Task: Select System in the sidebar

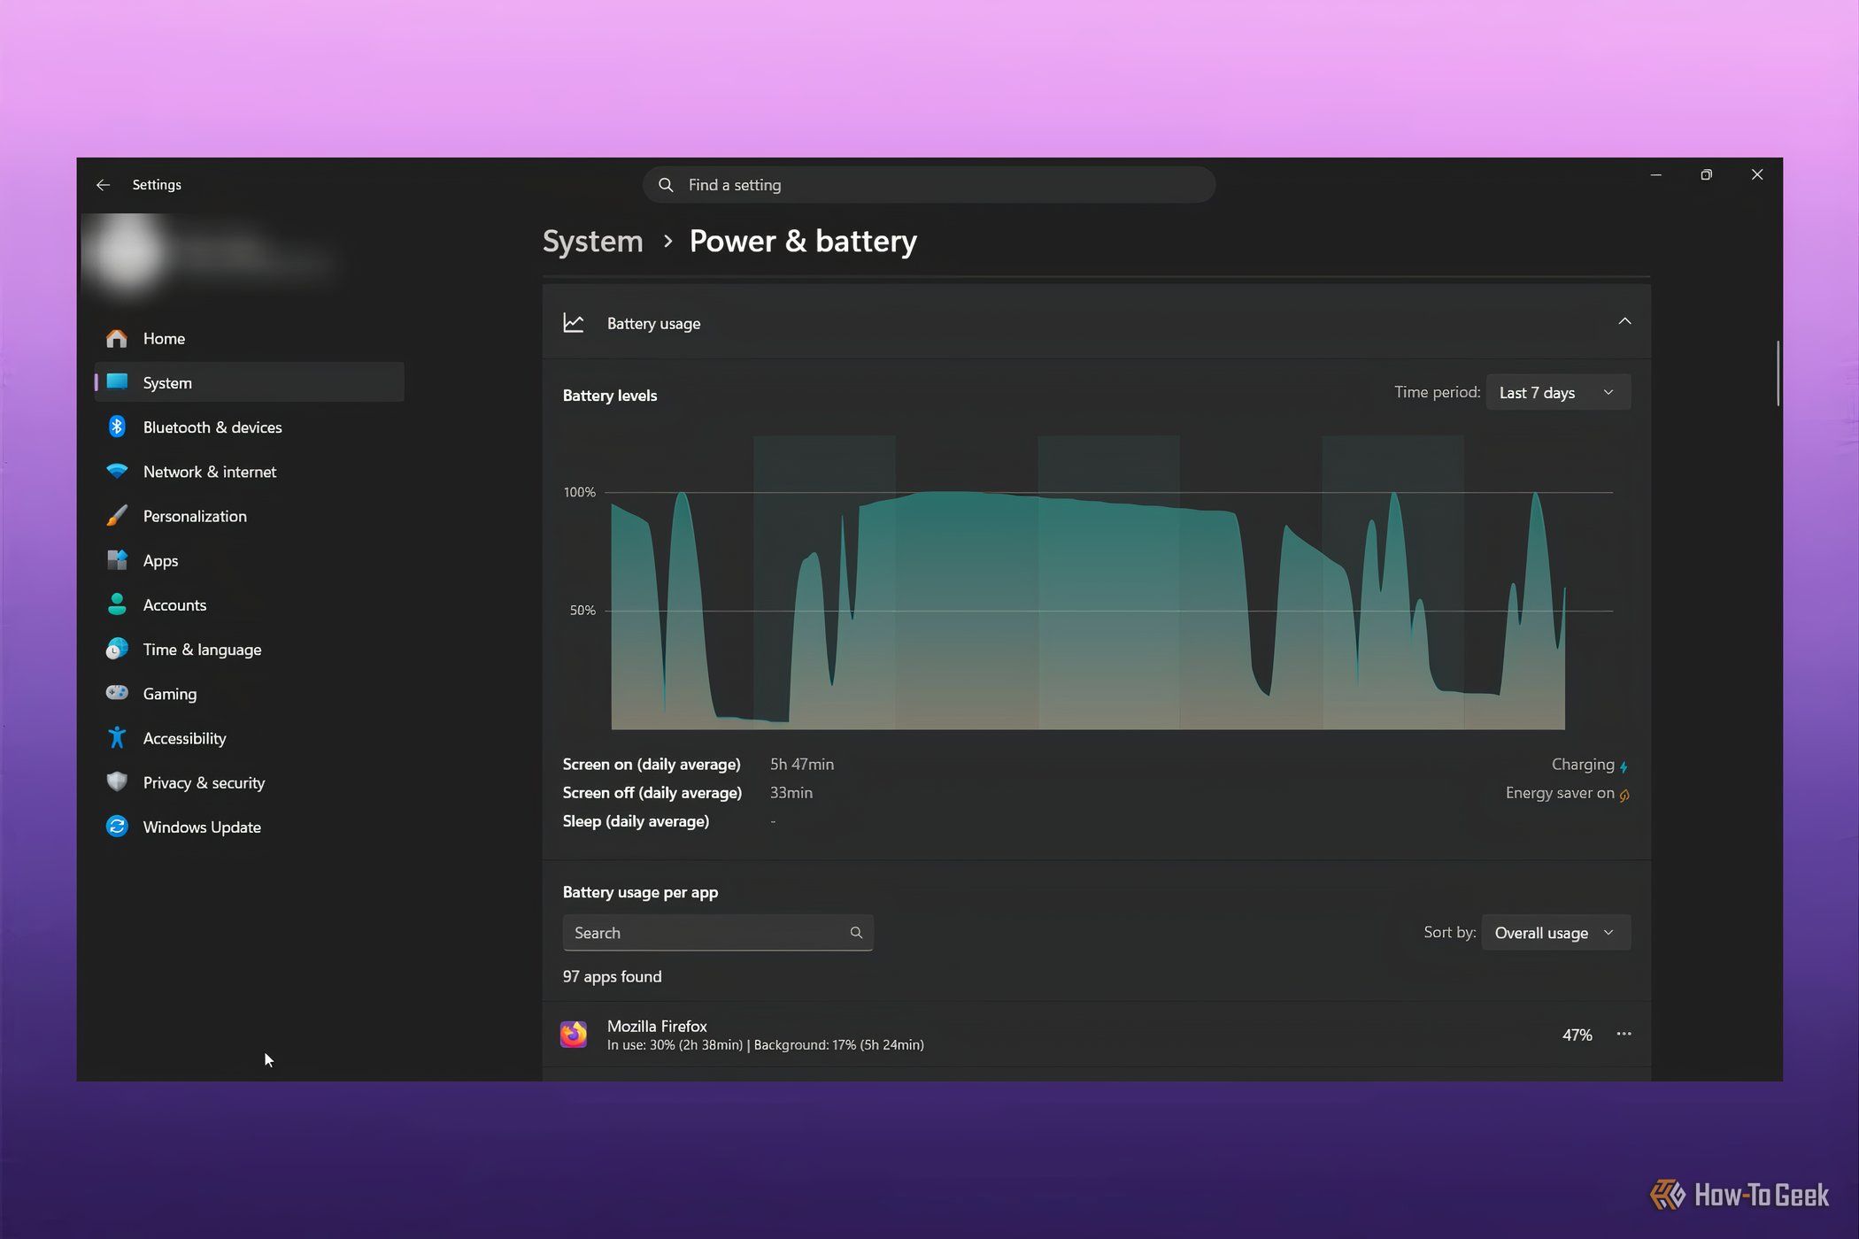Action: tap(250, 382)
